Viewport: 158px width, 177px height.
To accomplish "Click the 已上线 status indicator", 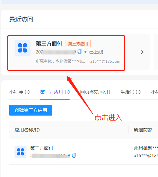I will pyautogui.click(x=94, y=52).
